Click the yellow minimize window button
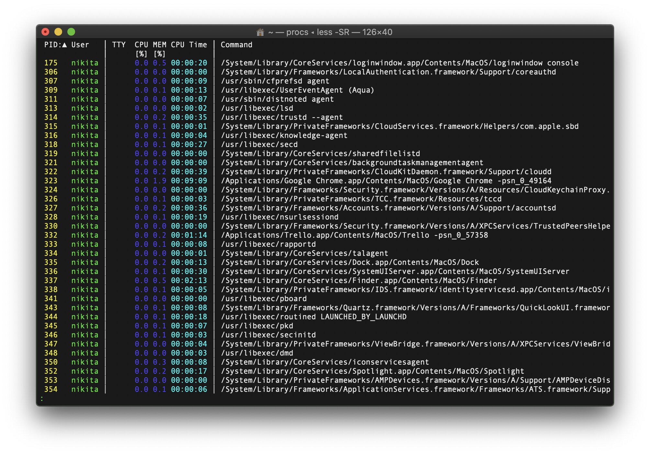 point(58,32)
